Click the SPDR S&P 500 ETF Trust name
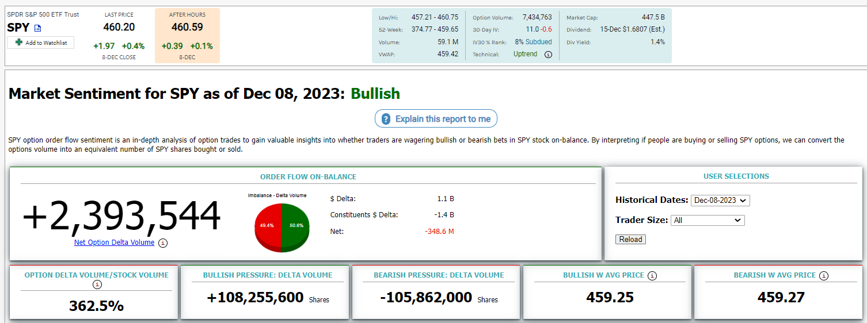 (43, 14)
